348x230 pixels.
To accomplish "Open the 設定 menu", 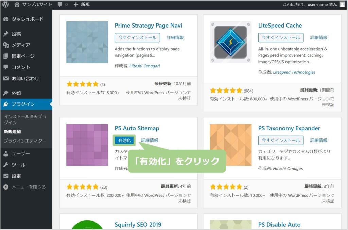I will point(26,176).
